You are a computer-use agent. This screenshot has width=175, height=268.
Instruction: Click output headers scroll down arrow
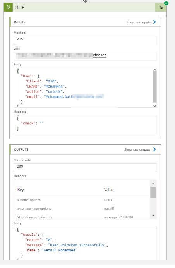[153, 215]
